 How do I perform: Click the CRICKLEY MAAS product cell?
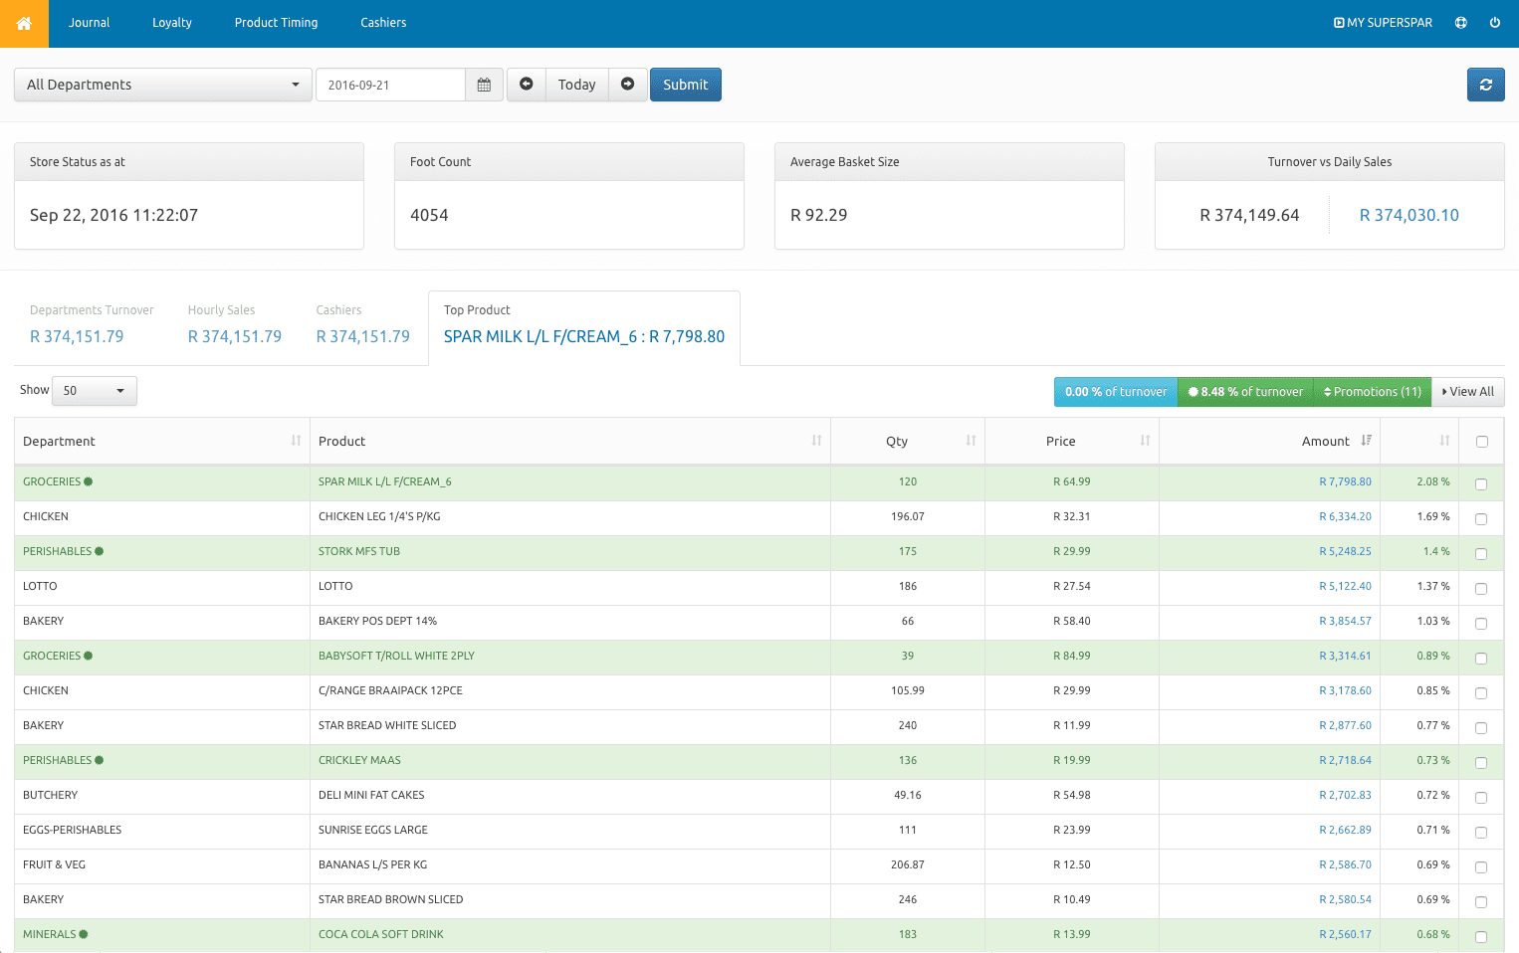[x=569, y=760]
